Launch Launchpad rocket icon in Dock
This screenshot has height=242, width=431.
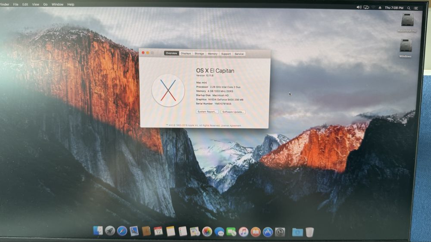(110, 231)
